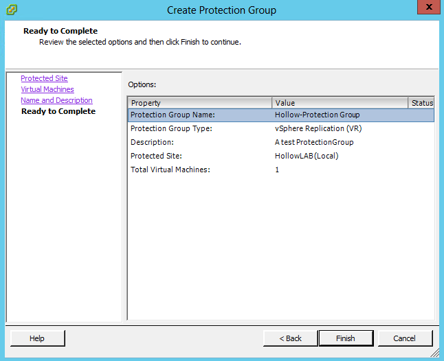Sort by the Property column header

coord(199,103)
